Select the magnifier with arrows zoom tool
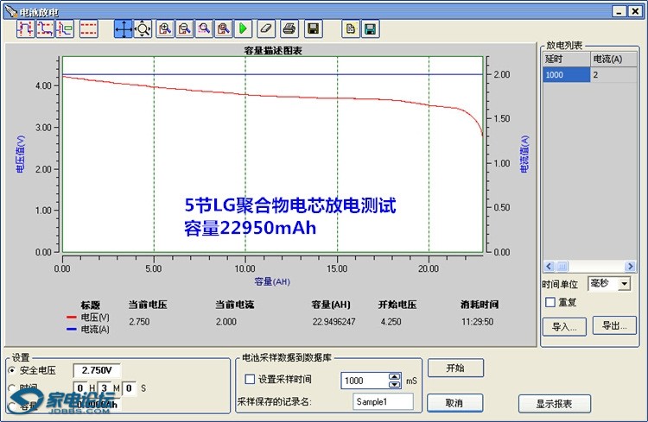This screenshot has height=422, width=648. coord(143,28)
